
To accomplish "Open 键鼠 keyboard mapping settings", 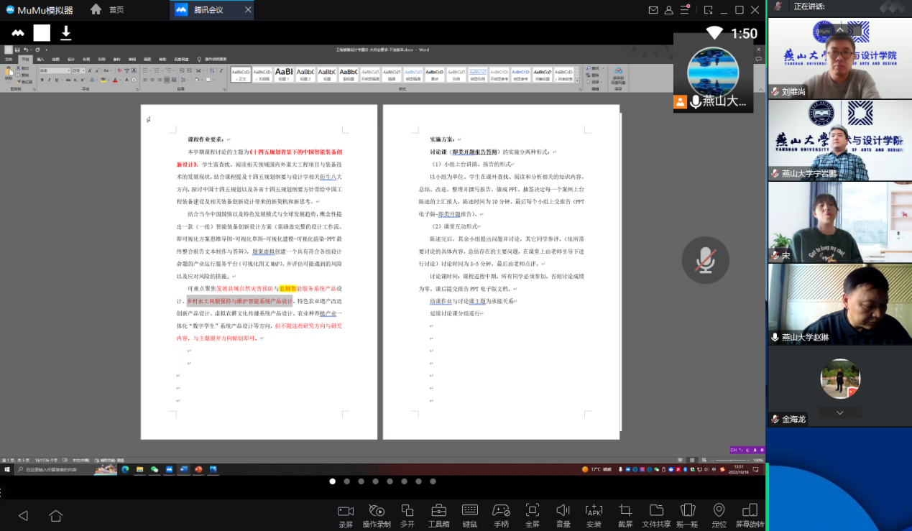I will coord(470,511).
